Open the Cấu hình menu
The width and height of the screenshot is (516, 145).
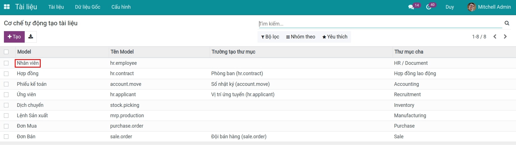(x=121, y=7)
